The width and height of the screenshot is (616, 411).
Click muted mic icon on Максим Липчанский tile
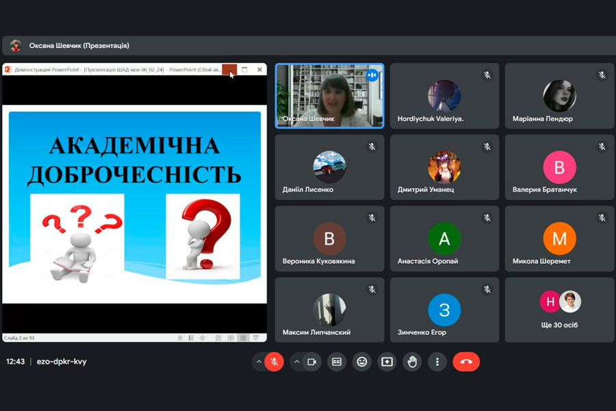(x=372, y=290)
